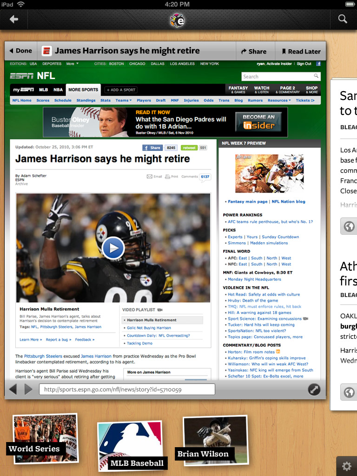Open search with the magnifier icon
Screen dimensions: 357x476
[343, 19]
